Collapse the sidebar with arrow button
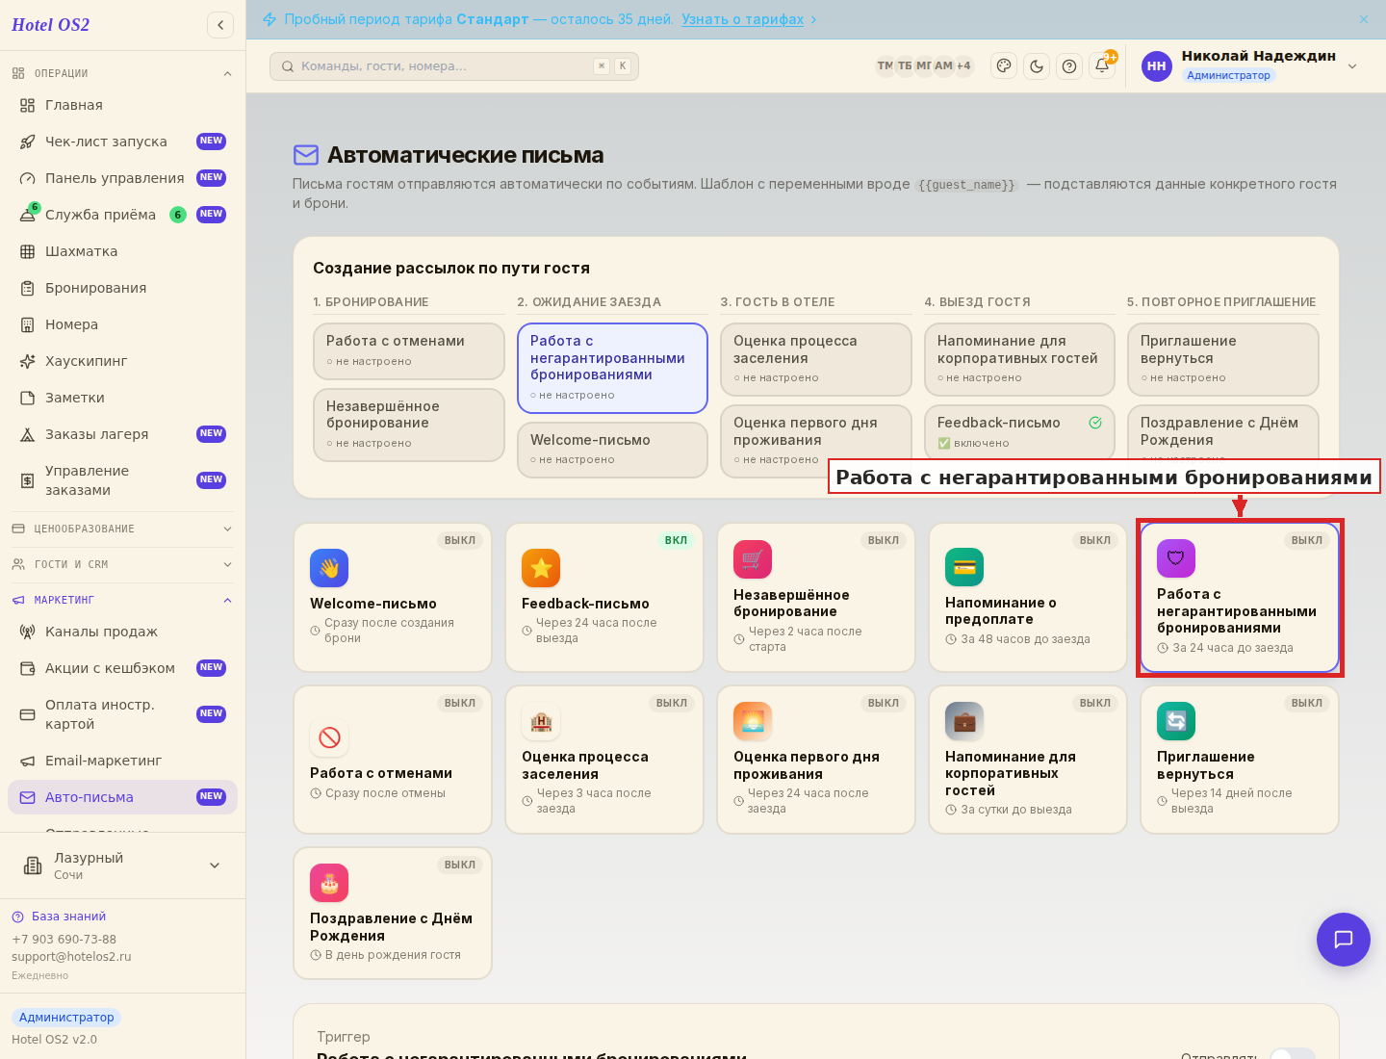1386x1059 pixels. (220, 25)
